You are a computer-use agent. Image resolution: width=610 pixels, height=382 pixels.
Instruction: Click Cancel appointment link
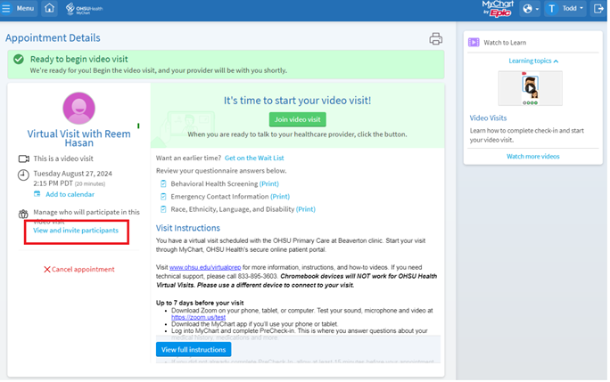(78, 269)
